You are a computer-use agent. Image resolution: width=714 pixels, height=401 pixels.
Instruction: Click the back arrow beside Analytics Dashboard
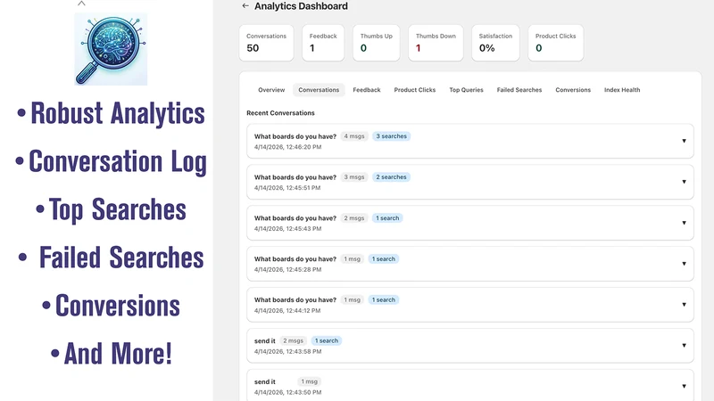coord(245,6)
